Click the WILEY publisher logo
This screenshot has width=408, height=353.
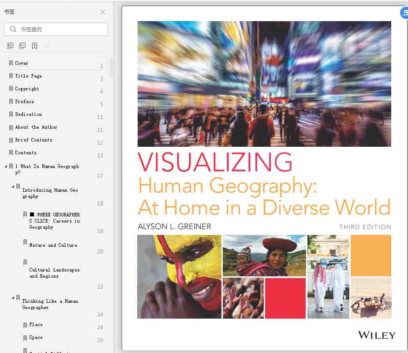click(x=377, y=335)
